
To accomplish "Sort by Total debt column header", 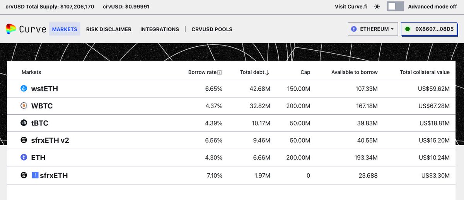I will (x=252, y=72).
